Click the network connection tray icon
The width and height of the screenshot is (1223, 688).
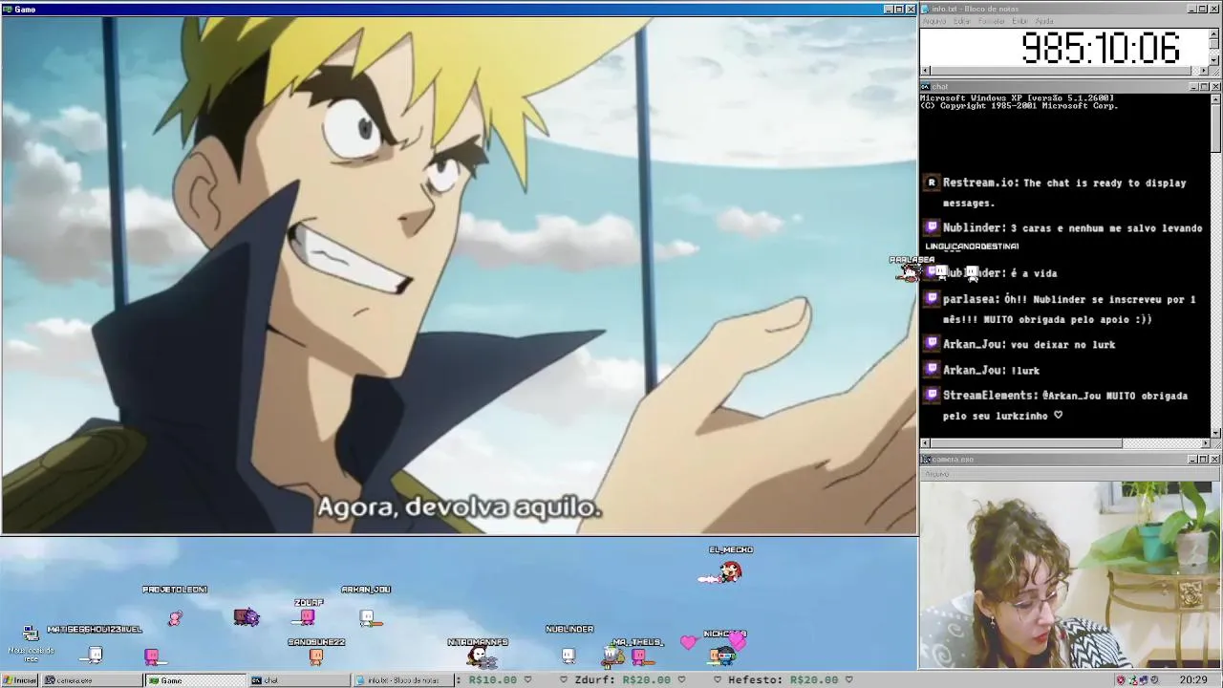1145,680
